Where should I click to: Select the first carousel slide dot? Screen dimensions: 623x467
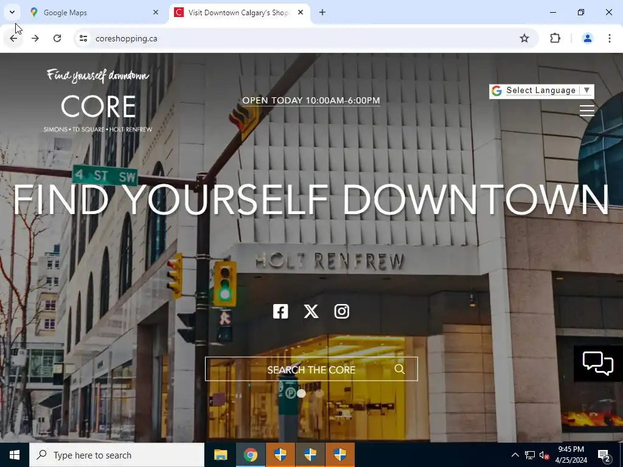point(302,393)
